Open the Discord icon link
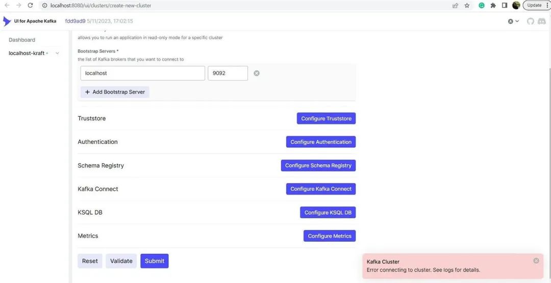The image size is (551, 283). point(541,21)
